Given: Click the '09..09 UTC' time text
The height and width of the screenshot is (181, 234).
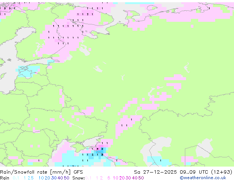Looking at the screenshot, I should tap(195, 172).
